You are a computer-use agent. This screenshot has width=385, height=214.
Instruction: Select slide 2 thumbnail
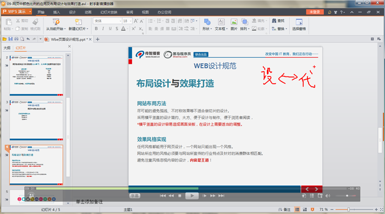36,75
